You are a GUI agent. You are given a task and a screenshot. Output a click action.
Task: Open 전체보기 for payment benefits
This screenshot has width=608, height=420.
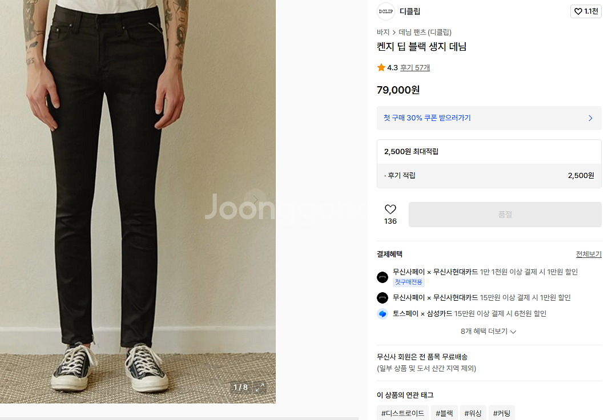click(588, 254)
